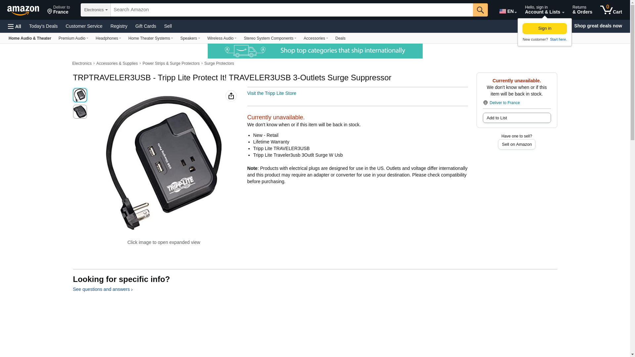The image size is (635, 357).
Task: Click Deliver to France location icon in header
Action: (x=50, y=12)
